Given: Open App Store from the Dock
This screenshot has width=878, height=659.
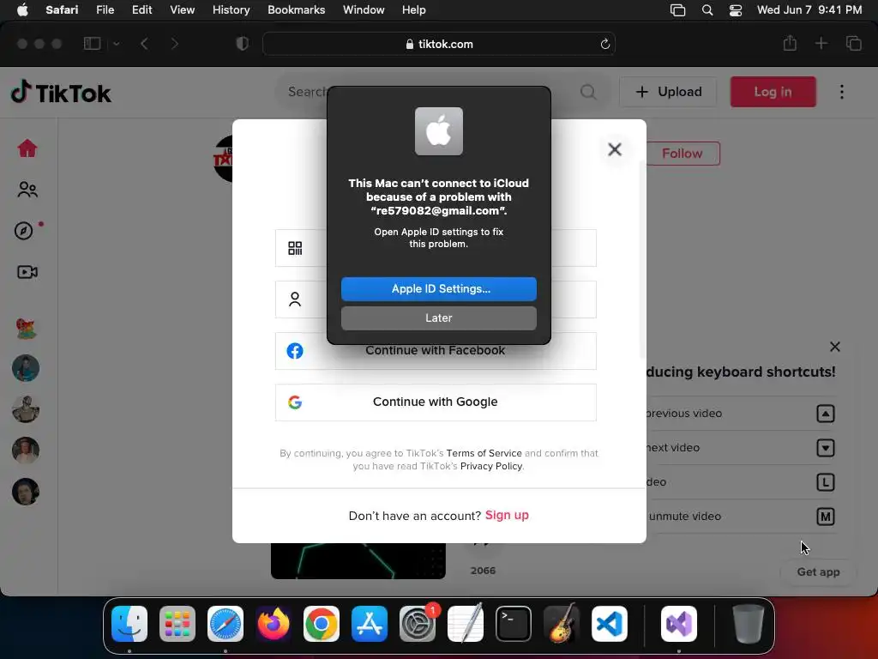Looking at the screenshot, I should [x=370, y=624].
